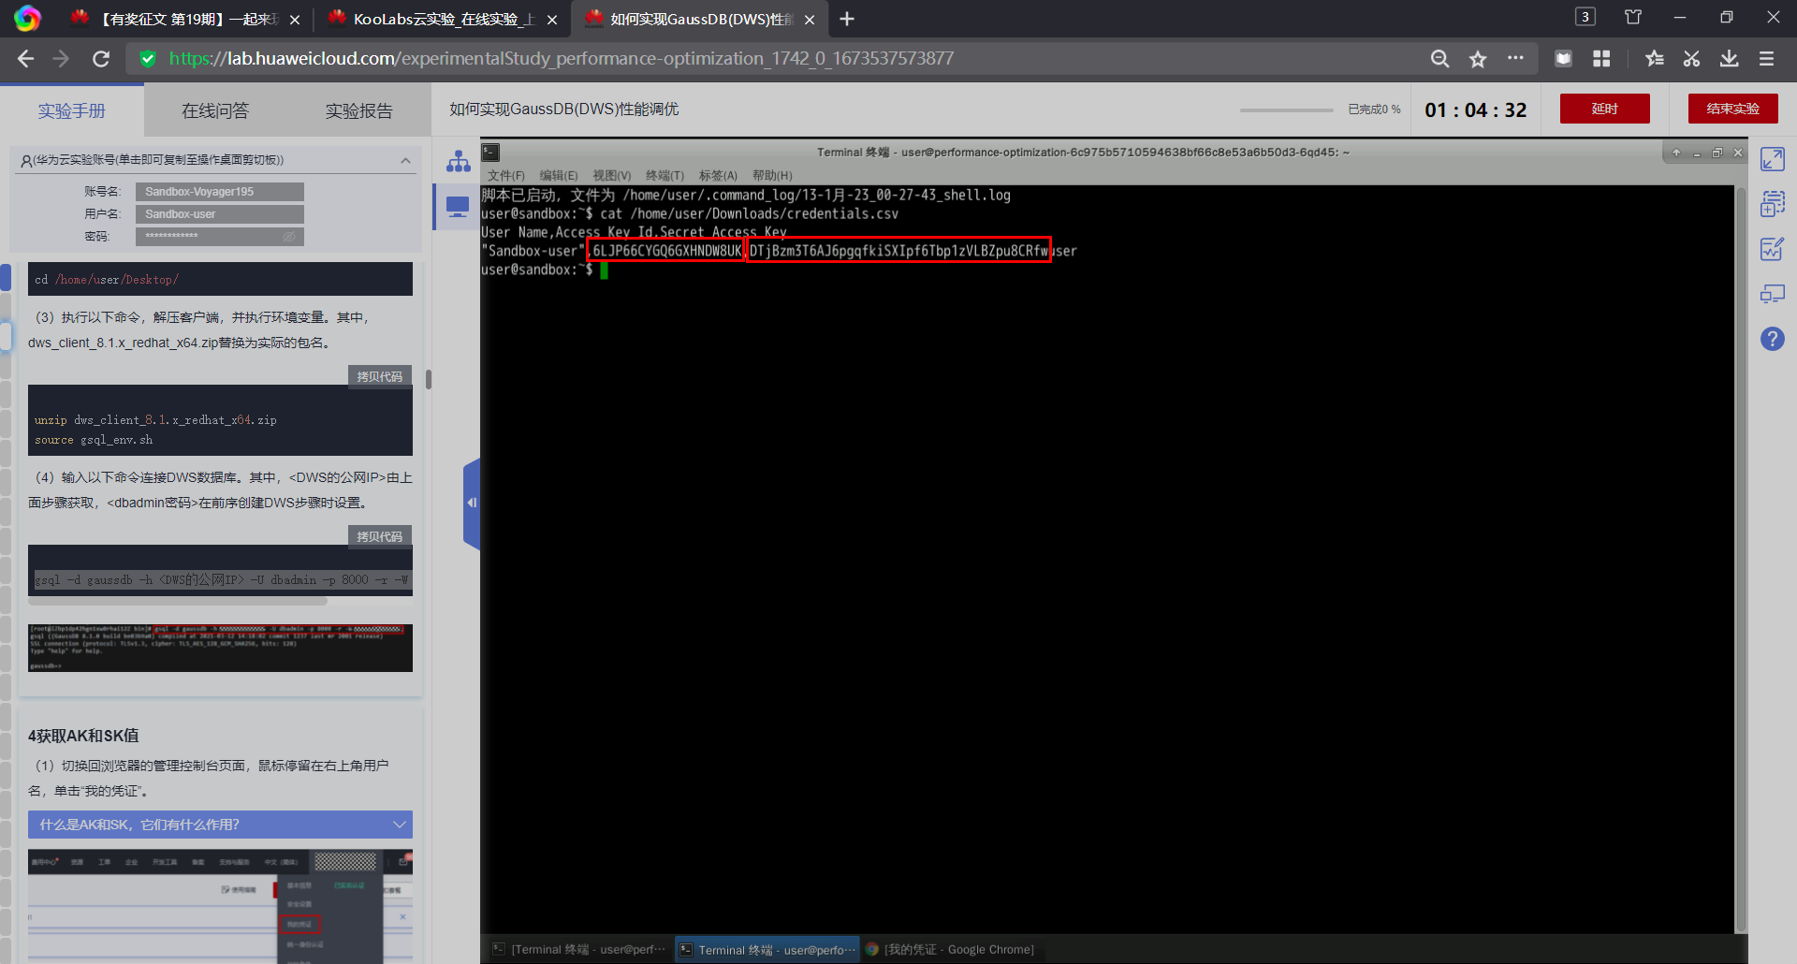Reload the current lab page
This screenshot has width=1797, height=964.
point(101,59)
